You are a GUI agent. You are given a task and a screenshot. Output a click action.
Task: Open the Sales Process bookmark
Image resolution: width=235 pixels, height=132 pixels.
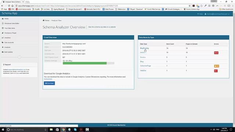pyautogui.click(x=108, y=9)
